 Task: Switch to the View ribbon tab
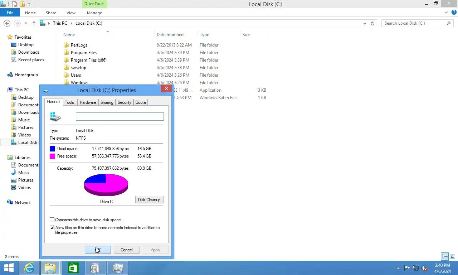coord(71,13)
